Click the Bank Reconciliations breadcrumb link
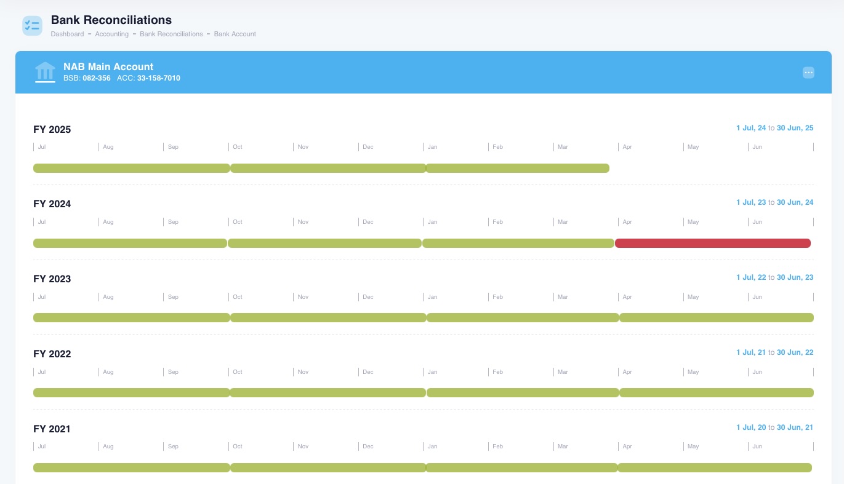 171,34
